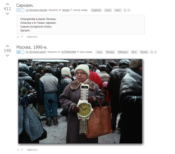The height and width of the screenshot is (154, 175).
Task: Save the Москва post with floppy icon
Action: [152, 52]
